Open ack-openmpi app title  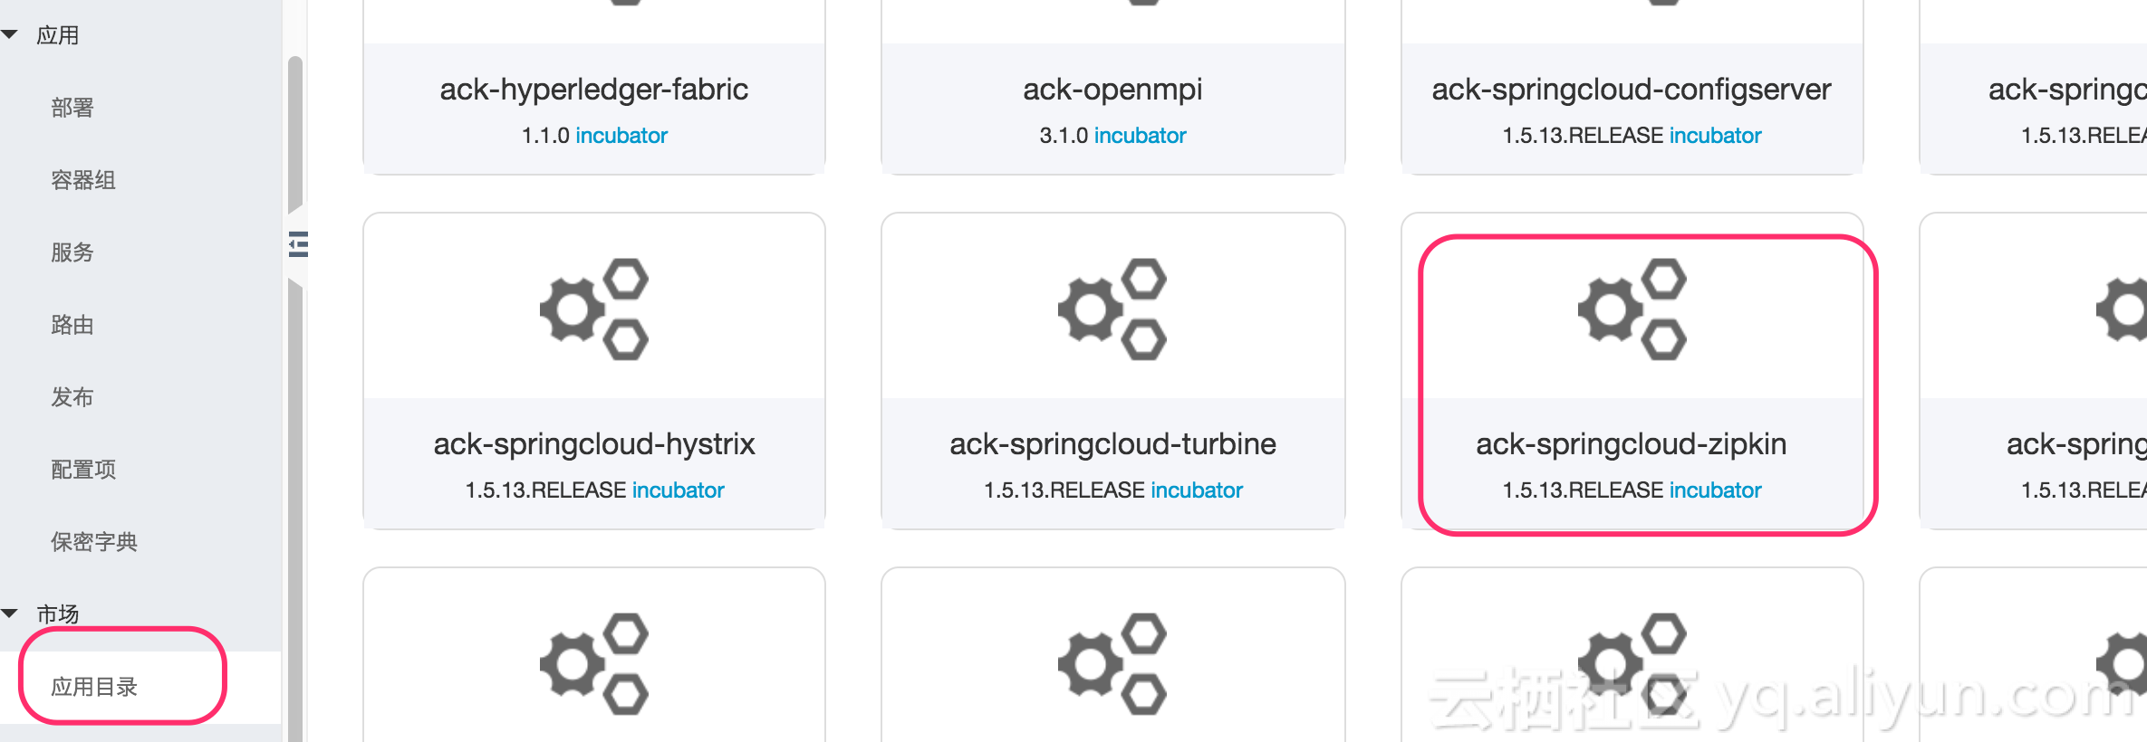[1112, 90]
